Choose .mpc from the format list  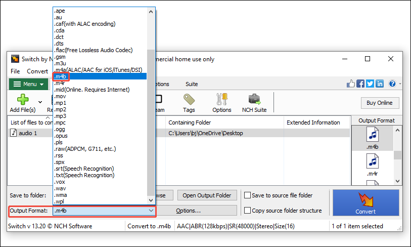100,122
